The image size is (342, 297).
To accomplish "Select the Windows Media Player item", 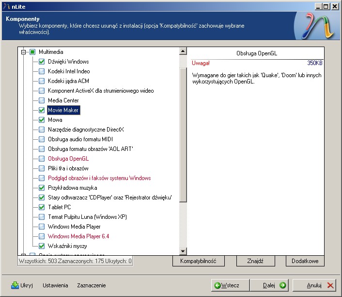I will (74, 227).
